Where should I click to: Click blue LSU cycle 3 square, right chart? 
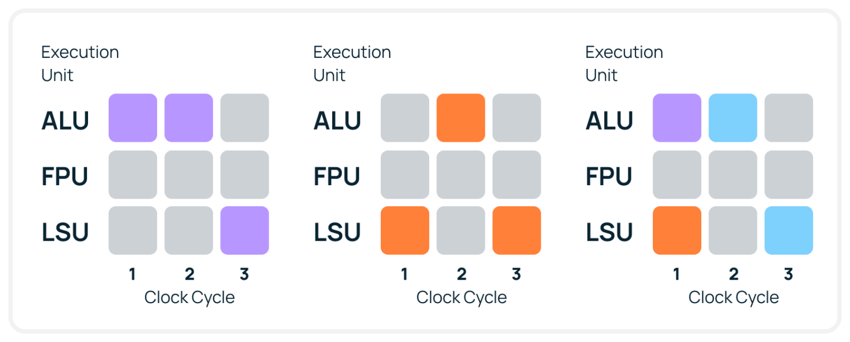(x=788, y=230)
